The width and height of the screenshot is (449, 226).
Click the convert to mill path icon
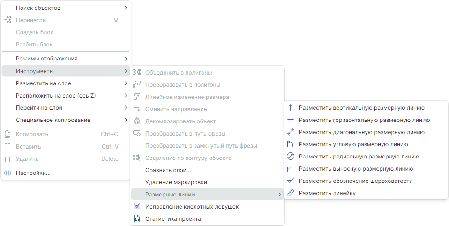pos(137,134)
